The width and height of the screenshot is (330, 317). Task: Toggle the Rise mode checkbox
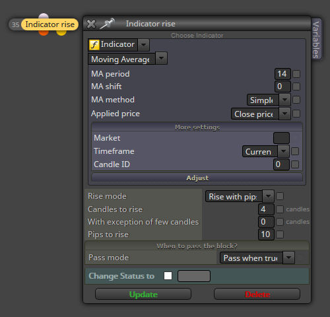pos(280,196)
